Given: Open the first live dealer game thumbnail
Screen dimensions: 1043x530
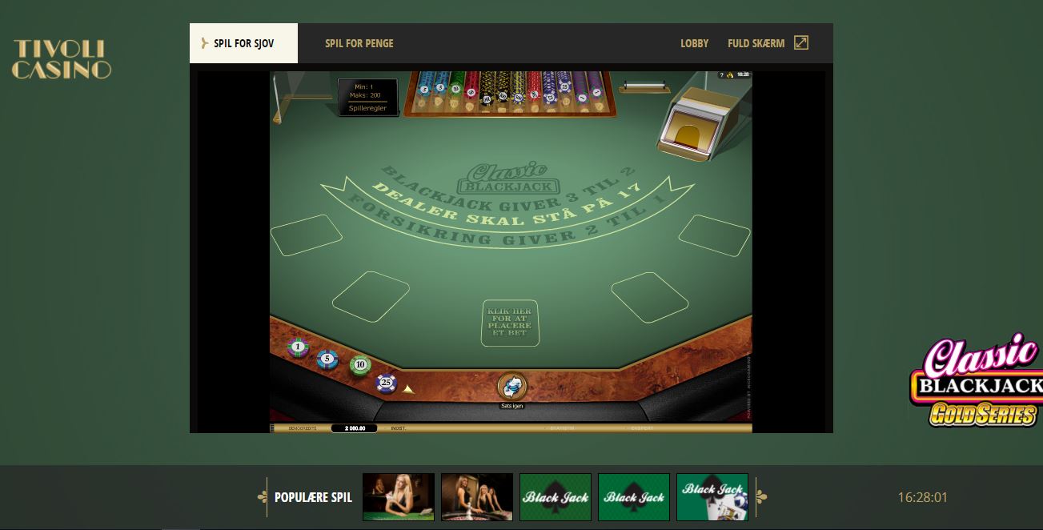Looking at the screenshot, I should click(399, 497).
